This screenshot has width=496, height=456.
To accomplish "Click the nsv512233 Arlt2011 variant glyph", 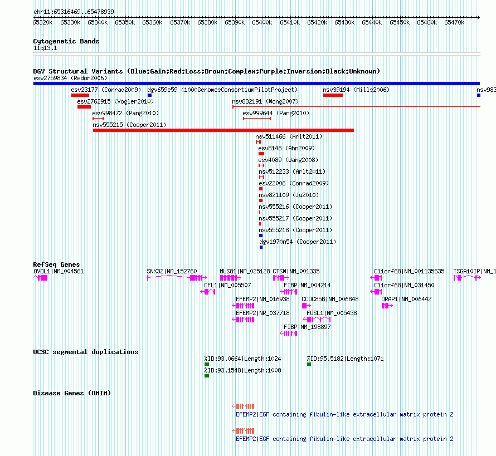I will (x=261, y=177).
